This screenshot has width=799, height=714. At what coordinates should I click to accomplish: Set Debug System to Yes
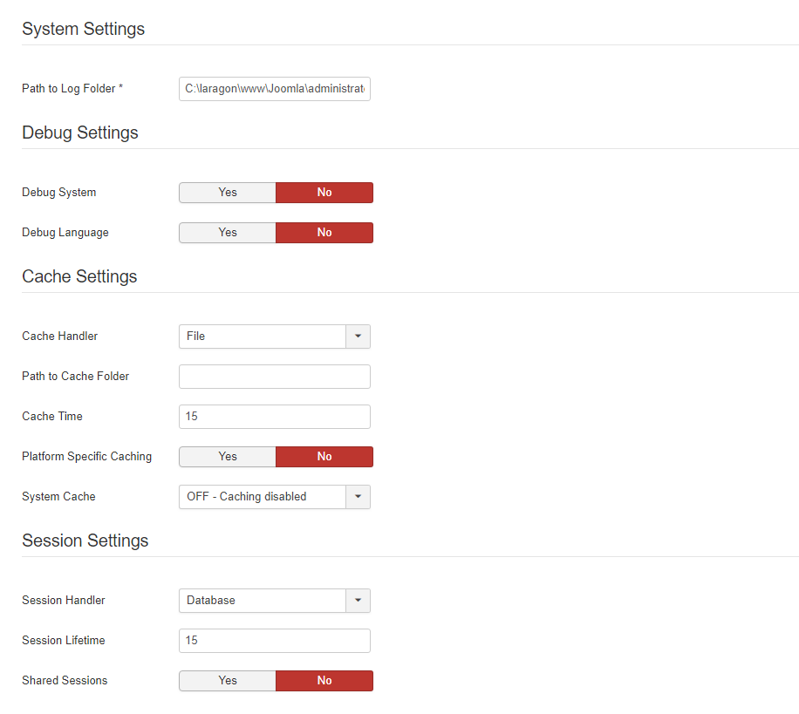tap(228, 193)
